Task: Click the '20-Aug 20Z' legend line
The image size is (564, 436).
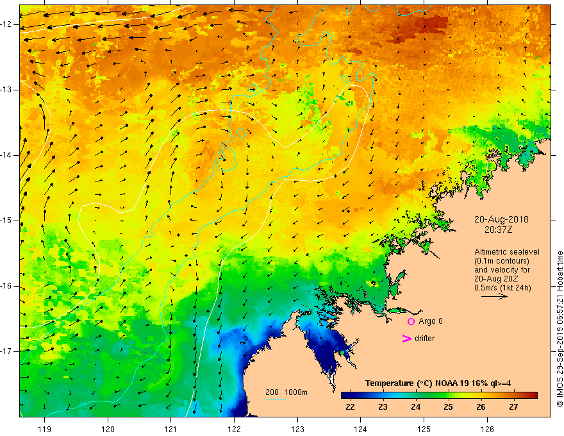Action: coord(497,279)
